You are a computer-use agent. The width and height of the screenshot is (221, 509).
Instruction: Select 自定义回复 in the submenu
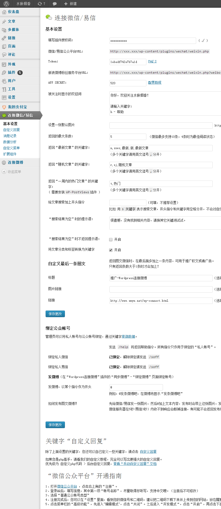pyautogui.click(x=12, y=130)
